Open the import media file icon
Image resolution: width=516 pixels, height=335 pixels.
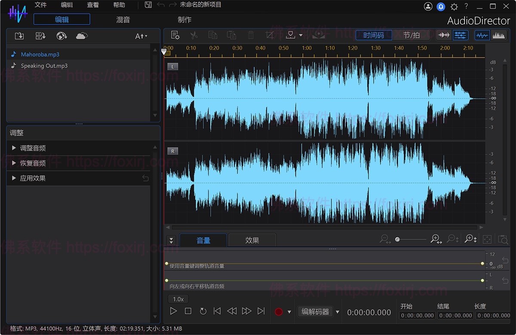(x=19, y=36)
